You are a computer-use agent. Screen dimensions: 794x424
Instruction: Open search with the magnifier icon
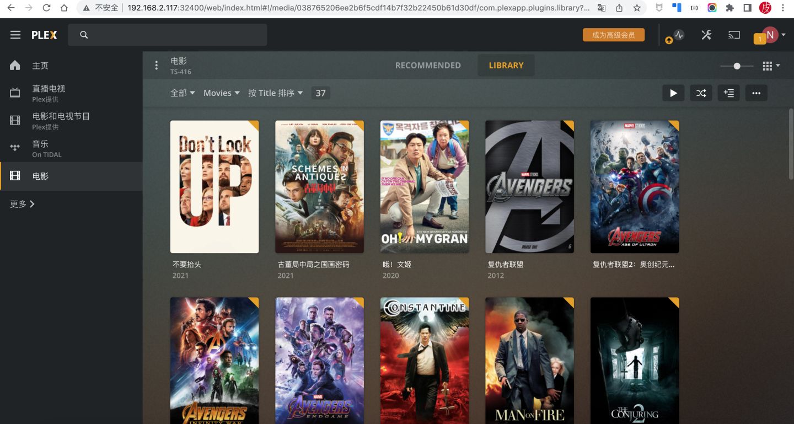tap(83, 34)
